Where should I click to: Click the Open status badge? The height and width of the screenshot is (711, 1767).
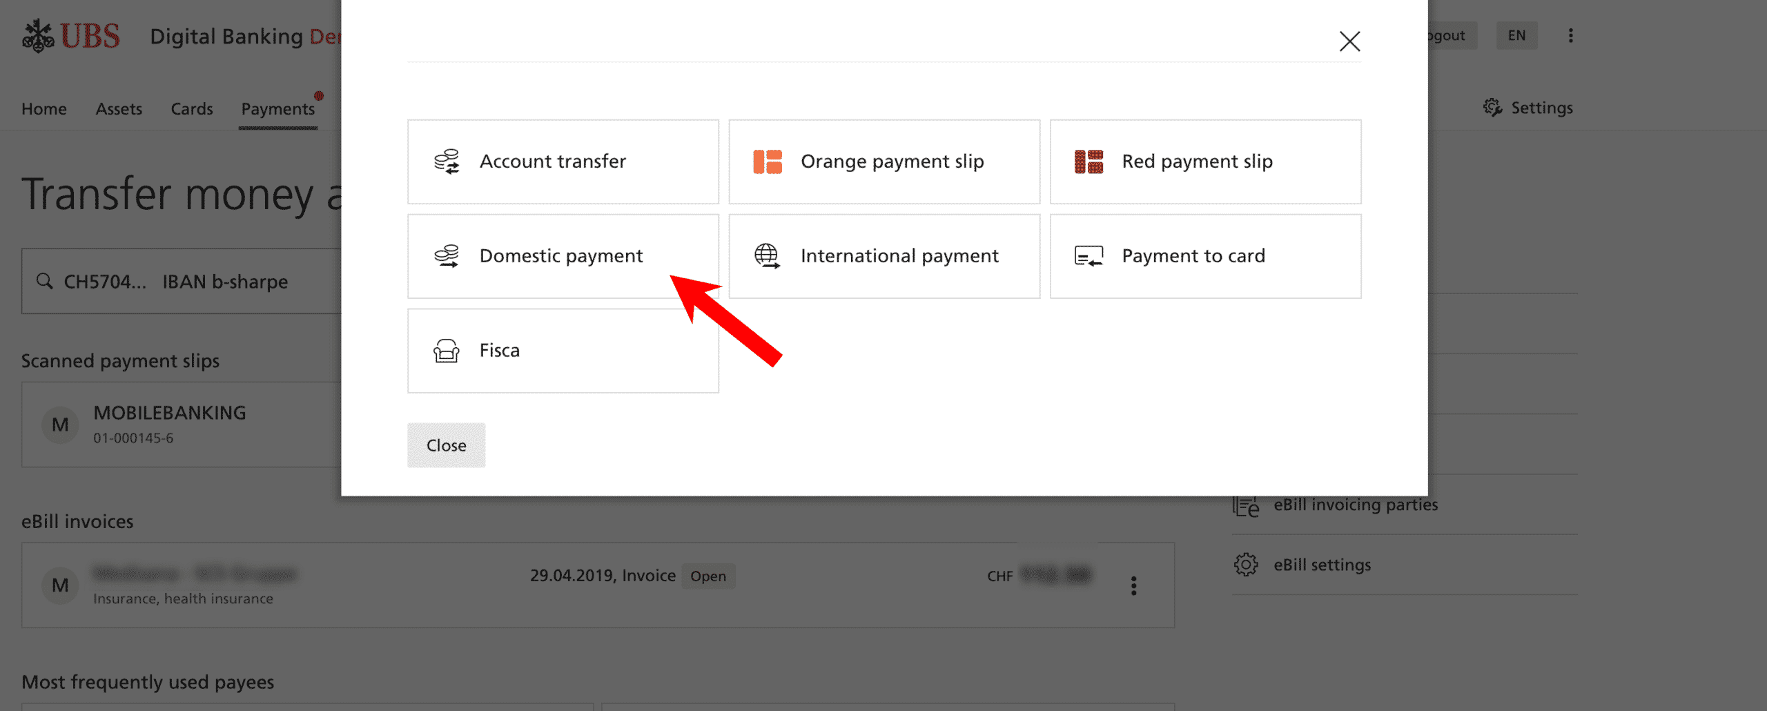pos(708,576)
